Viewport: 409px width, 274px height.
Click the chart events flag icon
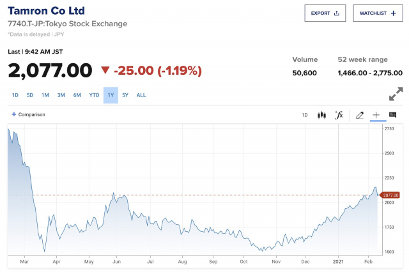pos(393,115)
